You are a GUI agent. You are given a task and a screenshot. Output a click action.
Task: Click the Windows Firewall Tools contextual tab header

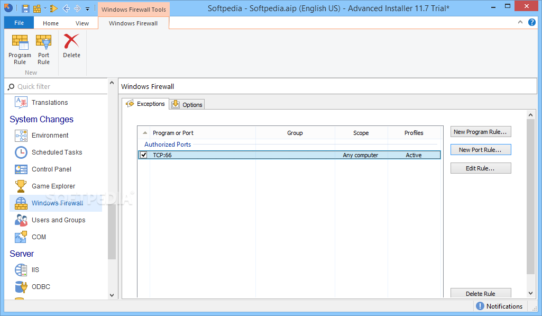tap(134, 10)
